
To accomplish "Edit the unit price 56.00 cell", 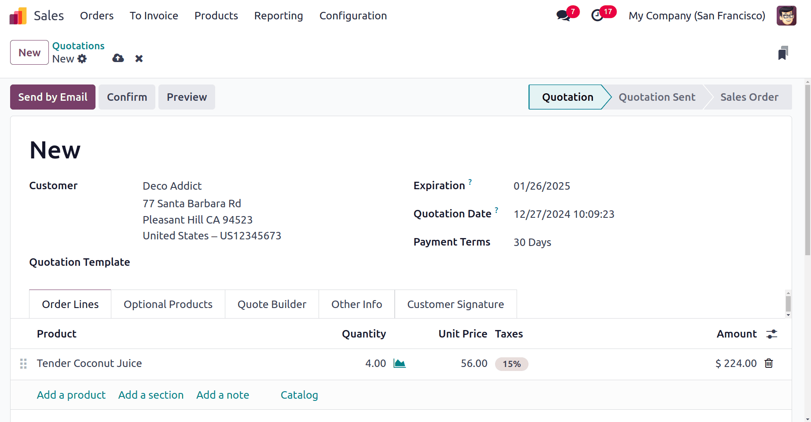I will (474, 363).
